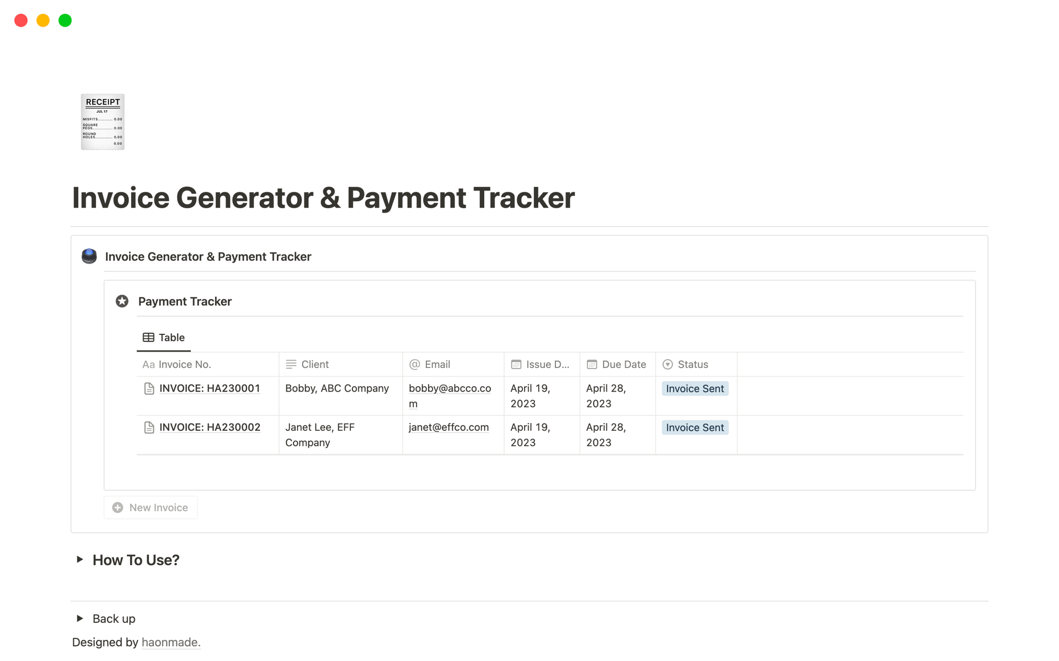Click the plus icon on New Invoice
Viewport: 1059px width, 661px height.
coord(117,507)
